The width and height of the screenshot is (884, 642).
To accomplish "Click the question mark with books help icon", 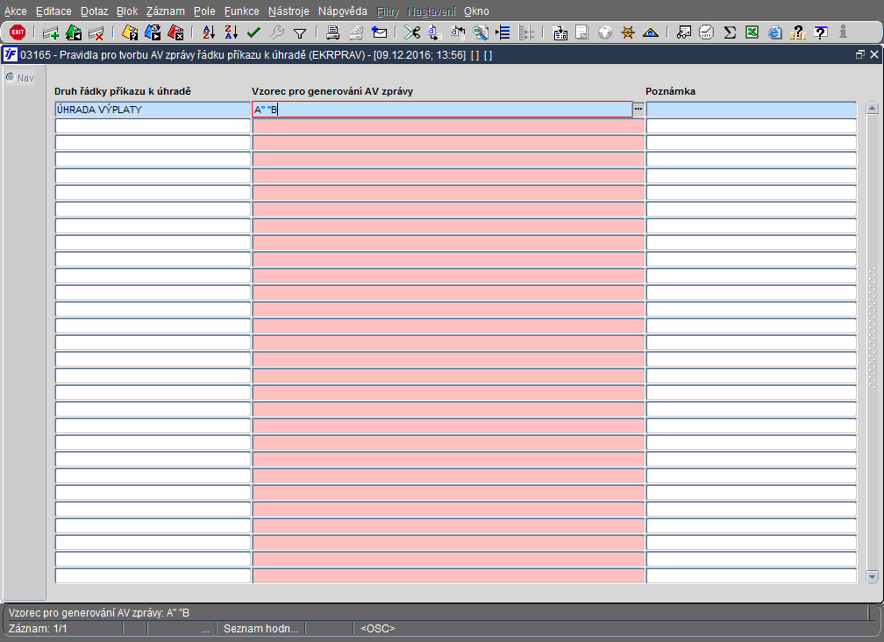I will coord(798,32).
